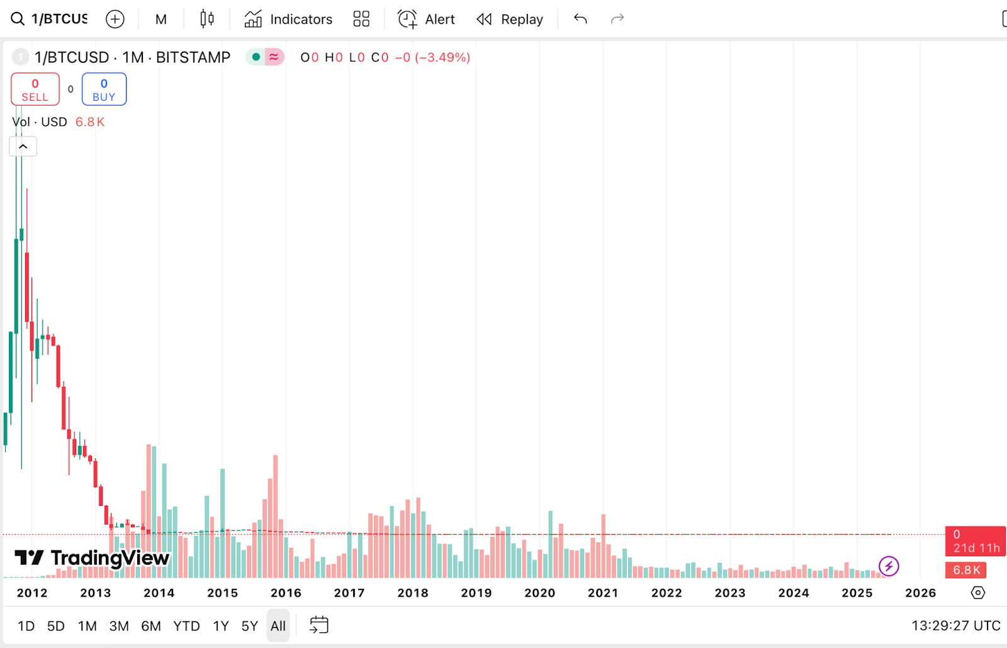1007x648 pixels.
Task: Open the Go to date calendar icon
Action: pyautogui.click(x=319, y=625)
